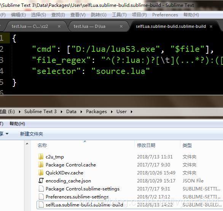Click the Package Control.cache folder name
Viewport: 223px width, 211px height.
(x=71, y=165)
